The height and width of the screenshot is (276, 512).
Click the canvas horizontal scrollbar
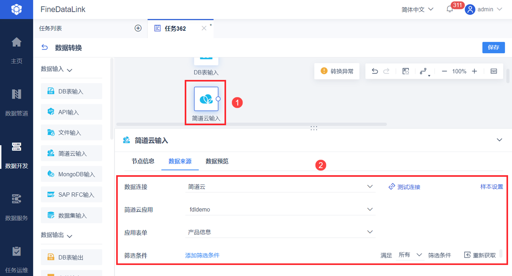coord(251,124)
